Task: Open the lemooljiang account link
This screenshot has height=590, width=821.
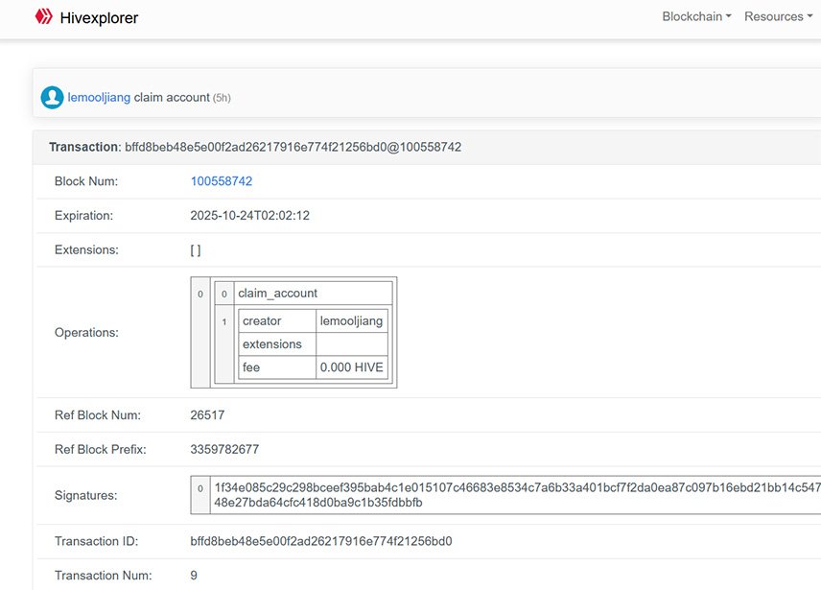Action: [x=99, y=97]
